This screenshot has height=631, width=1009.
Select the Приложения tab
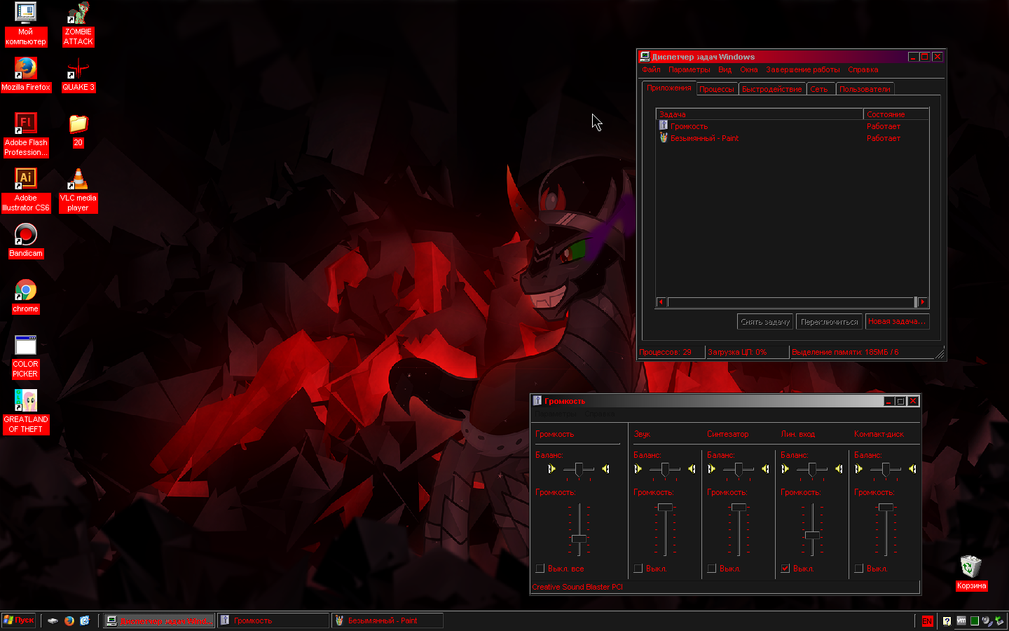pos(668,88)
